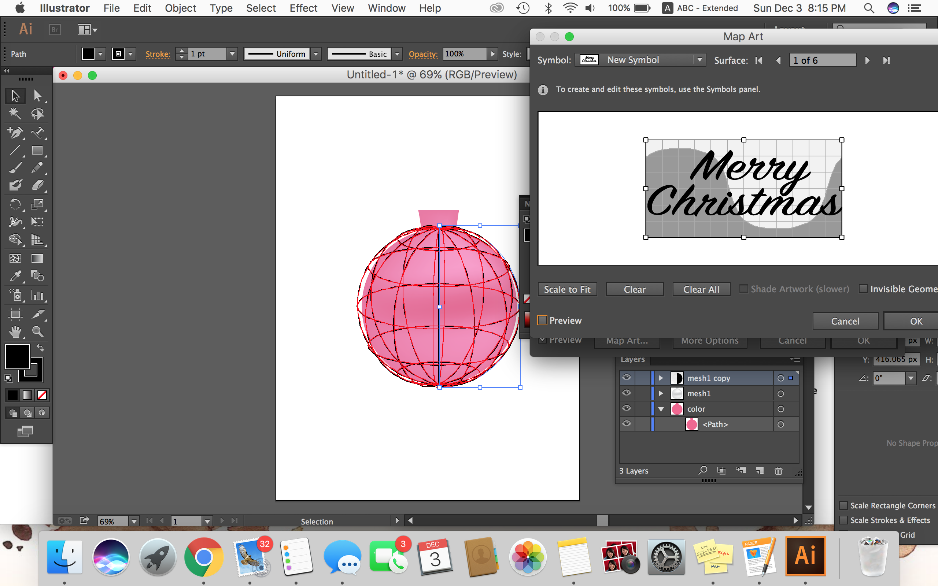Select the Selection tool
This screenshot has width=938, height=586.
(15, 95)
